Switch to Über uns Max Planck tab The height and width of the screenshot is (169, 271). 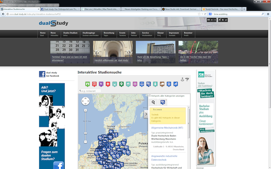pyautogui.click(x=101, y=9)
